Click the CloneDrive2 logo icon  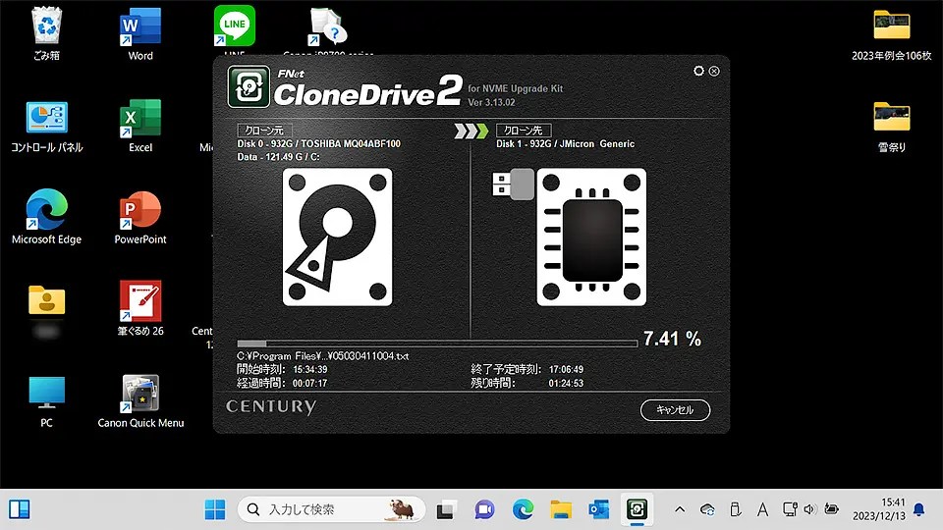(249, 86)
